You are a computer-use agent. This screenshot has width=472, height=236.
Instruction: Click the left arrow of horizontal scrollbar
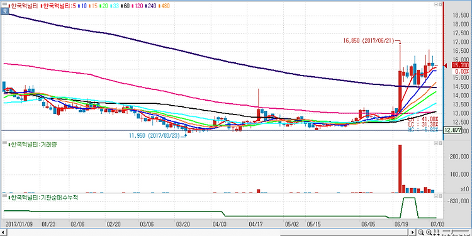coord(3,232)
